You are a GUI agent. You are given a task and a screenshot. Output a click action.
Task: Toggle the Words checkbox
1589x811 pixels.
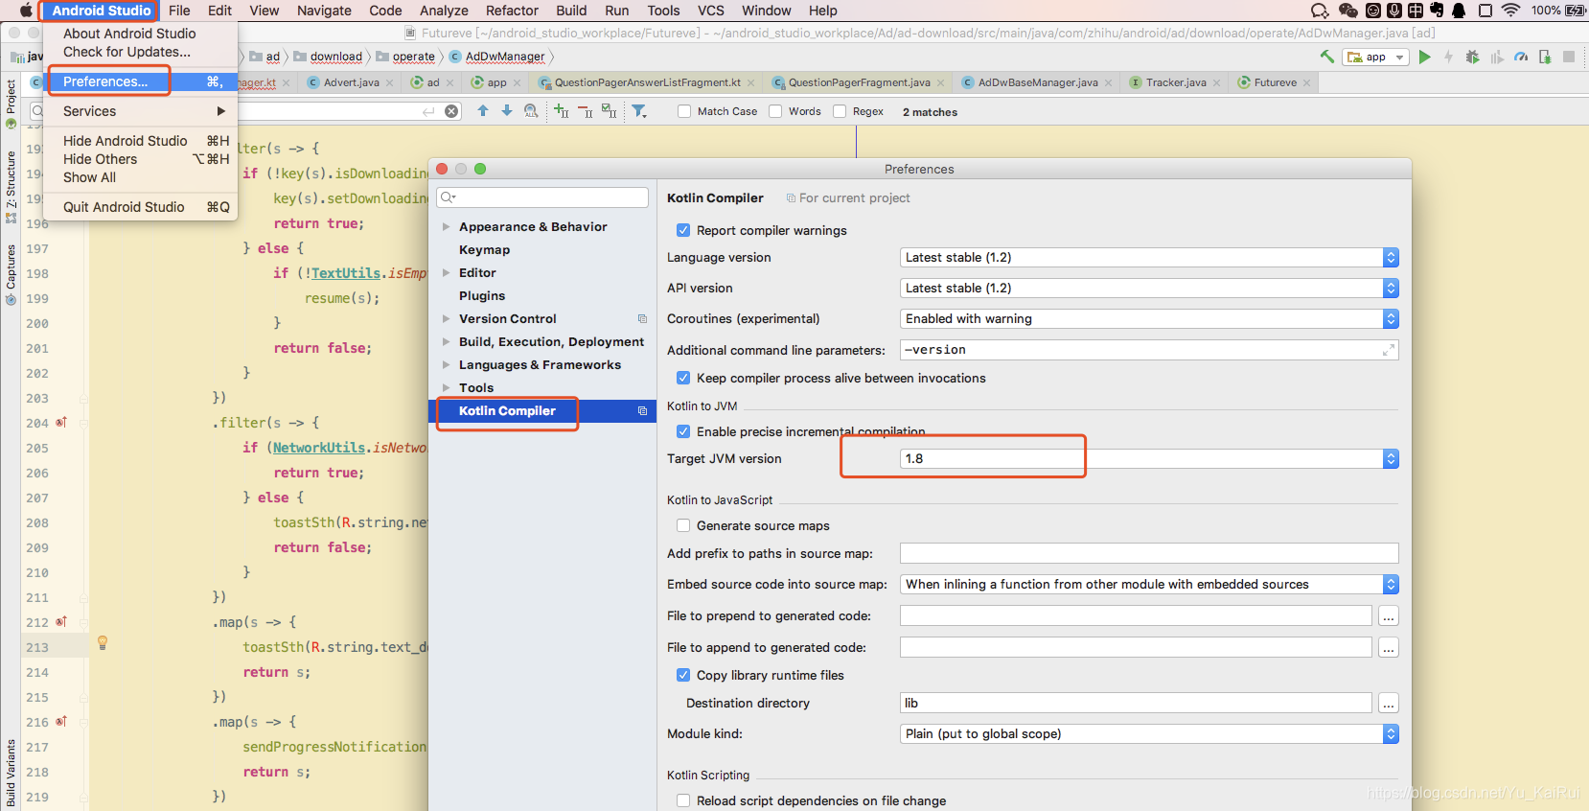[x=775, y=111]
